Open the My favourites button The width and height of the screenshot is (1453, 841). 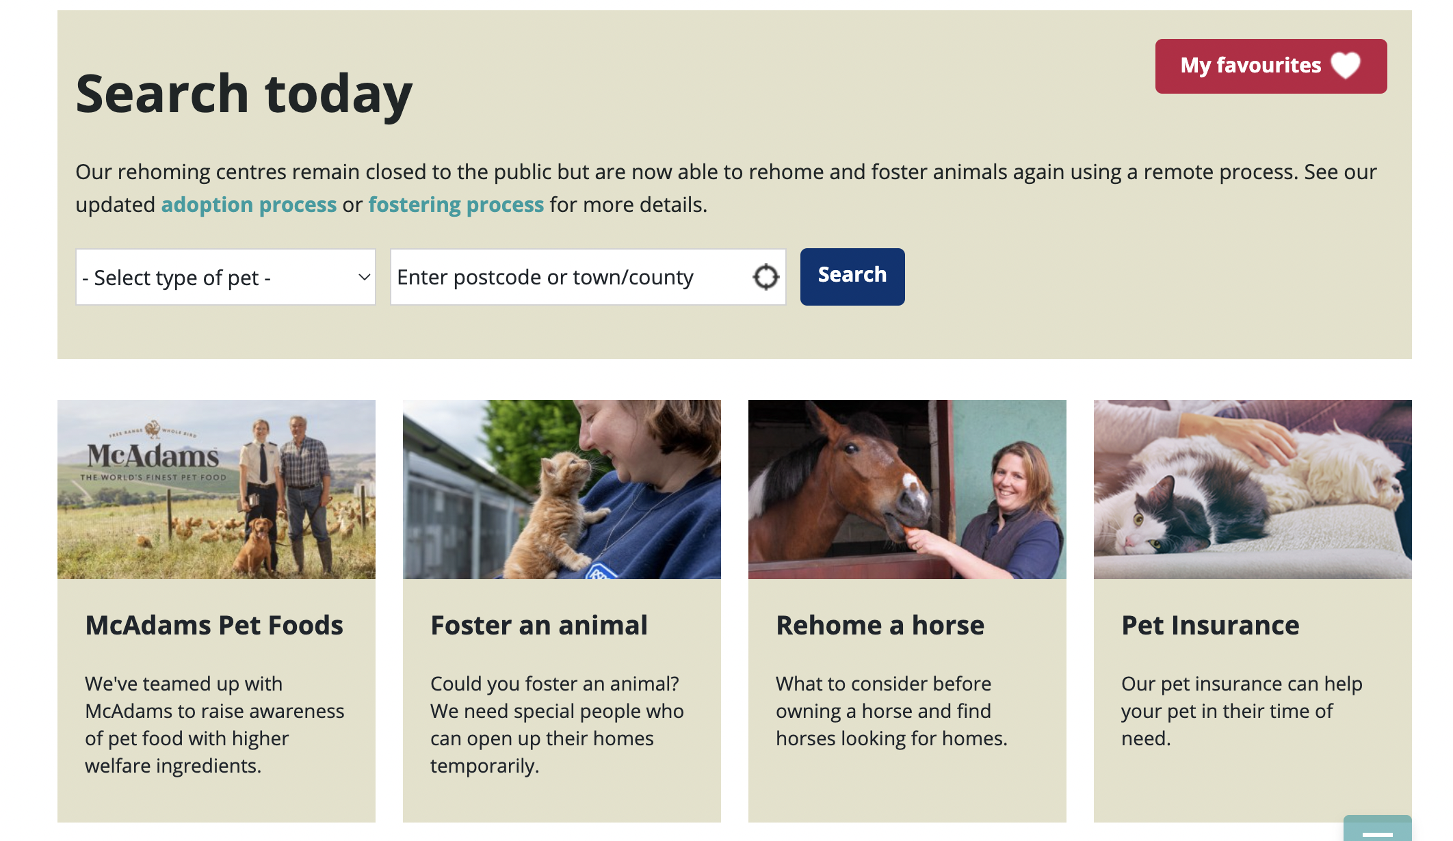tap(1251, 66)
